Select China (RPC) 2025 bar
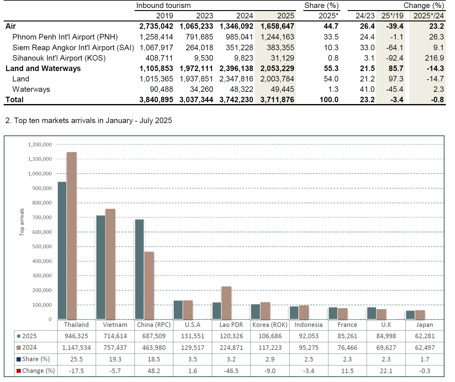The image size is (455, 382). 139,269
